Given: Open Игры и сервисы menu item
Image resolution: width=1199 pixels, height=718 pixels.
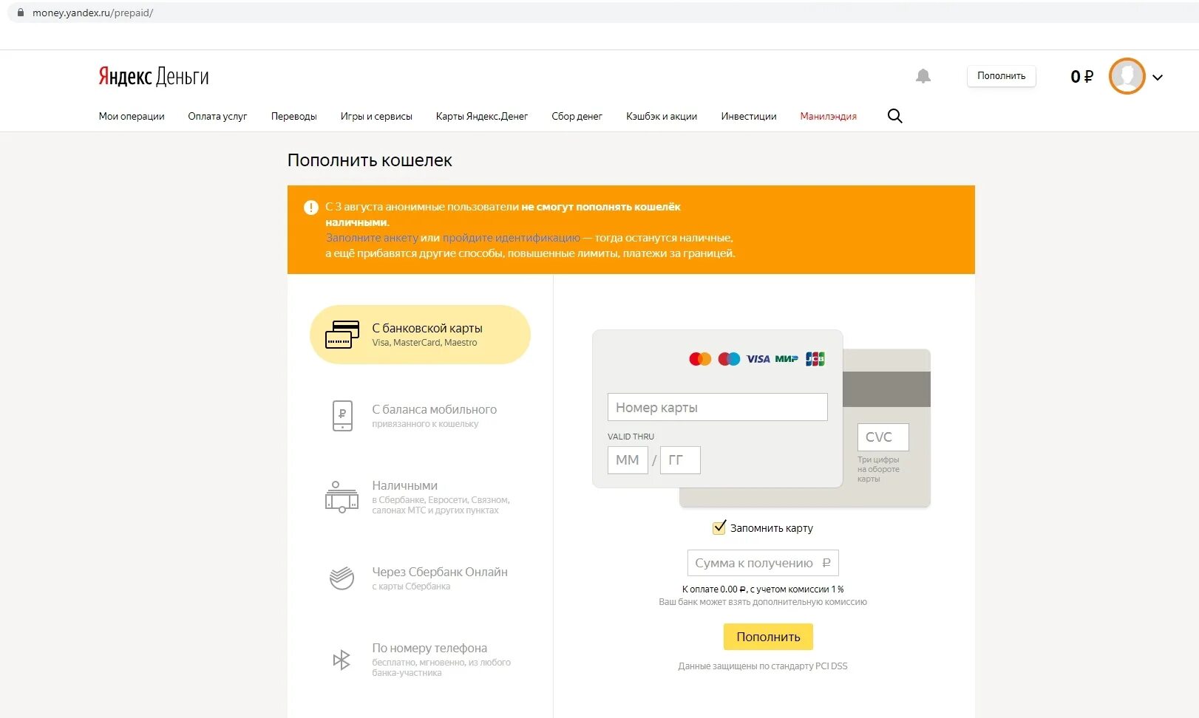Looking at the screenshot, I should (x=376, y=116).
